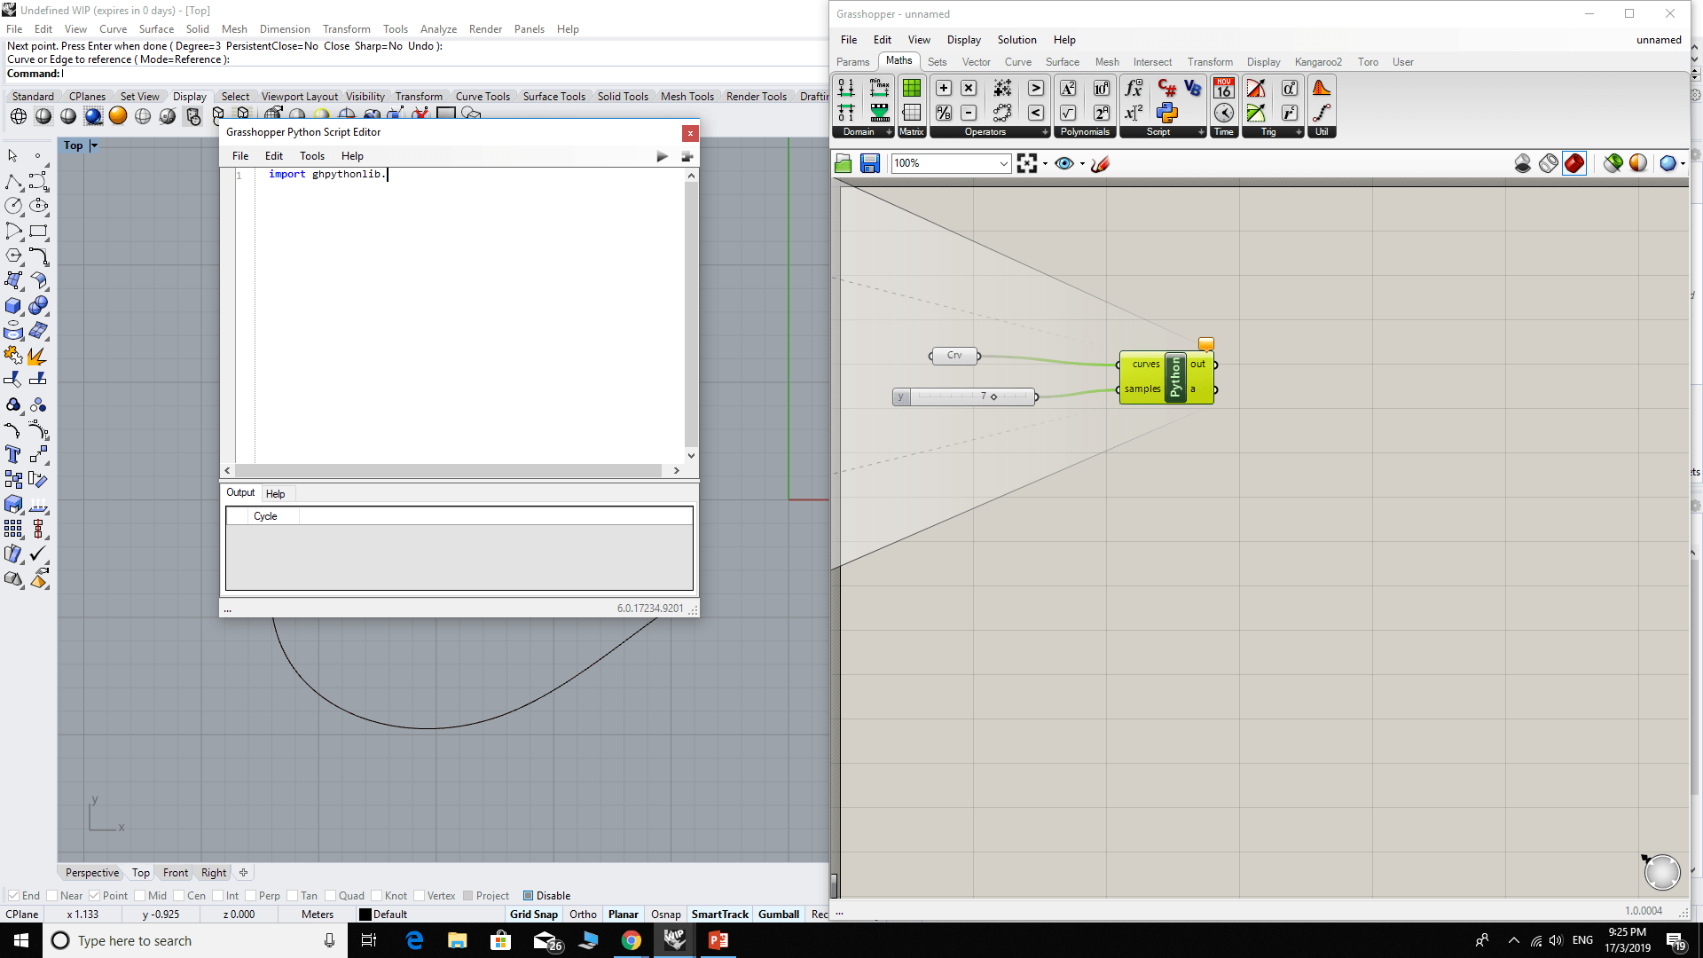The width and height of the screenshot is (1703, 958).
Task: Pick the Circle tool in Rhino sidebar
Action: [13, 206]
